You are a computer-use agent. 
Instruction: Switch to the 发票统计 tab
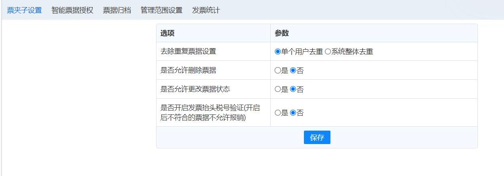[x=206, y=10]
